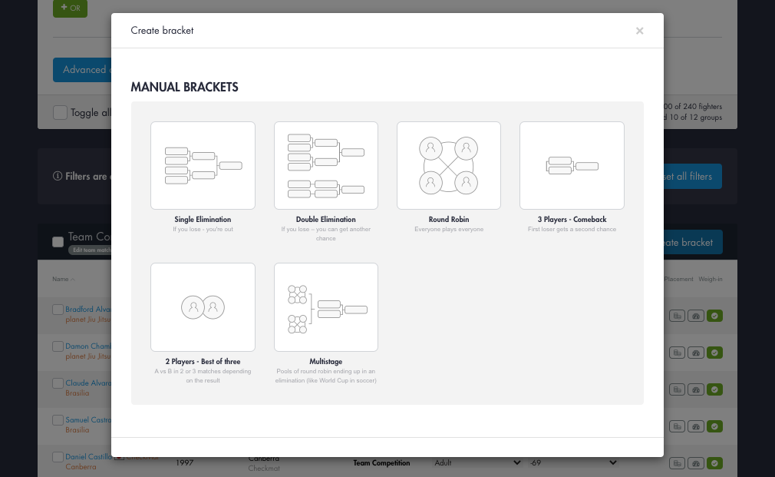Pick the 3 Players Comeback bracket icon
The width and height of the screenshot is (775, 477).
(x=571, y=165)
